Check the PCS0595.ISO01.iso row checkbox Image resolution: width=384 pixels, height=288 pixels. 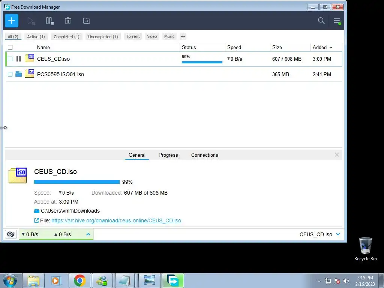pyautogui.click(x=10, y=74)
